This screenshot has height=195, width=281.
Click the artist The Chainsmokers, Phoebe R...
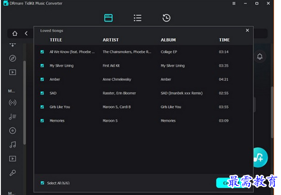point(127,52)
